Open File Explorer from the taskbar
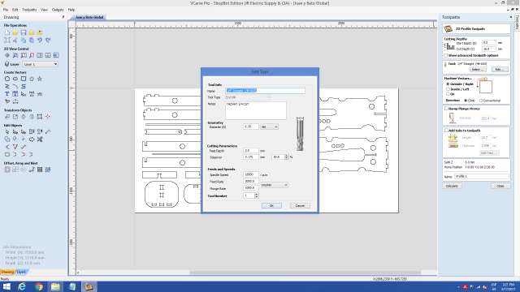Image resolution: width=520 pixels, height=292 pixels. tap(55, 286)
